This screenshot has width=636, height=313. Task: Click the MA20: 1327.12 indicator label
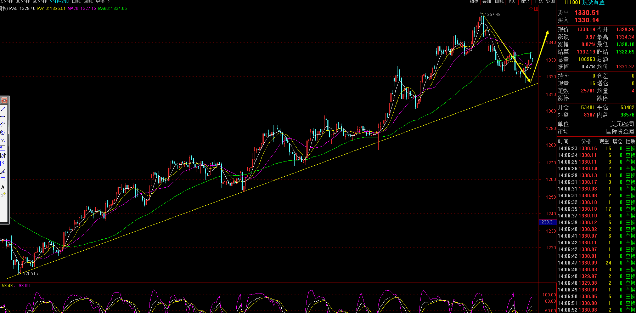point(82,8)
